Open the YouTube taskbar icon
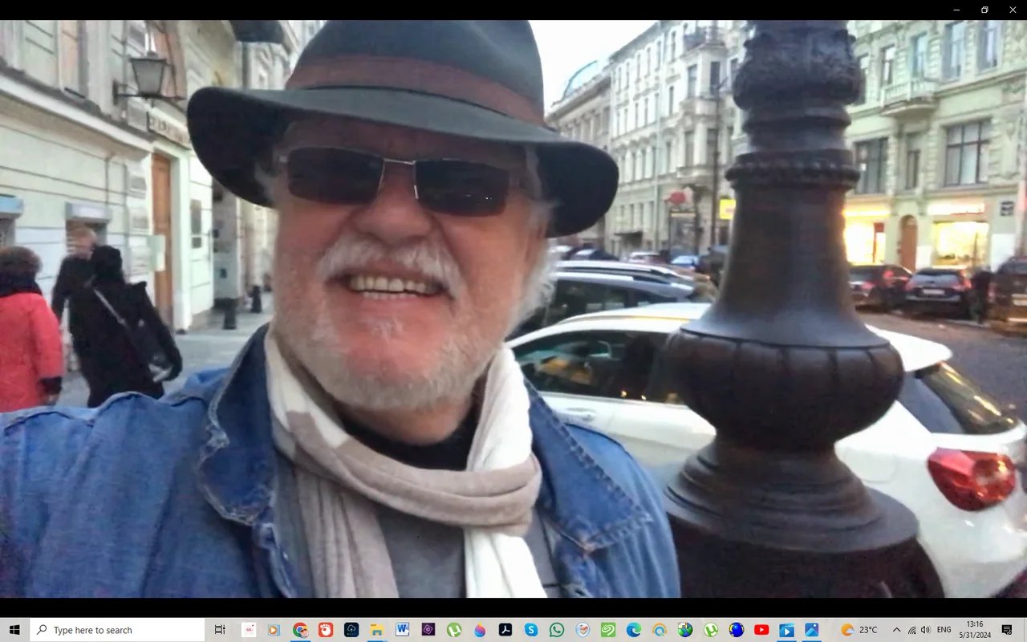 coord(761,630)
